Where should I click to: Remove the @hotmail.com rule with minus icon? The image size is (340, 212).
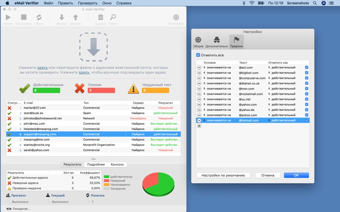tap(199, 120)
